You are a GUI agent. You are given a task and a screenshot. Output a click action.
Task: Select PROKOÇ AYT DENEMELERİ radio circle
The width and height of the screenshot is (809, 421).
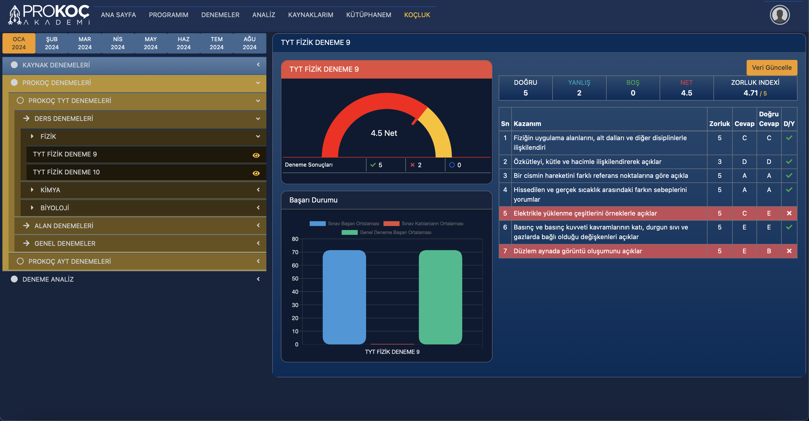[x=20, y=261]
